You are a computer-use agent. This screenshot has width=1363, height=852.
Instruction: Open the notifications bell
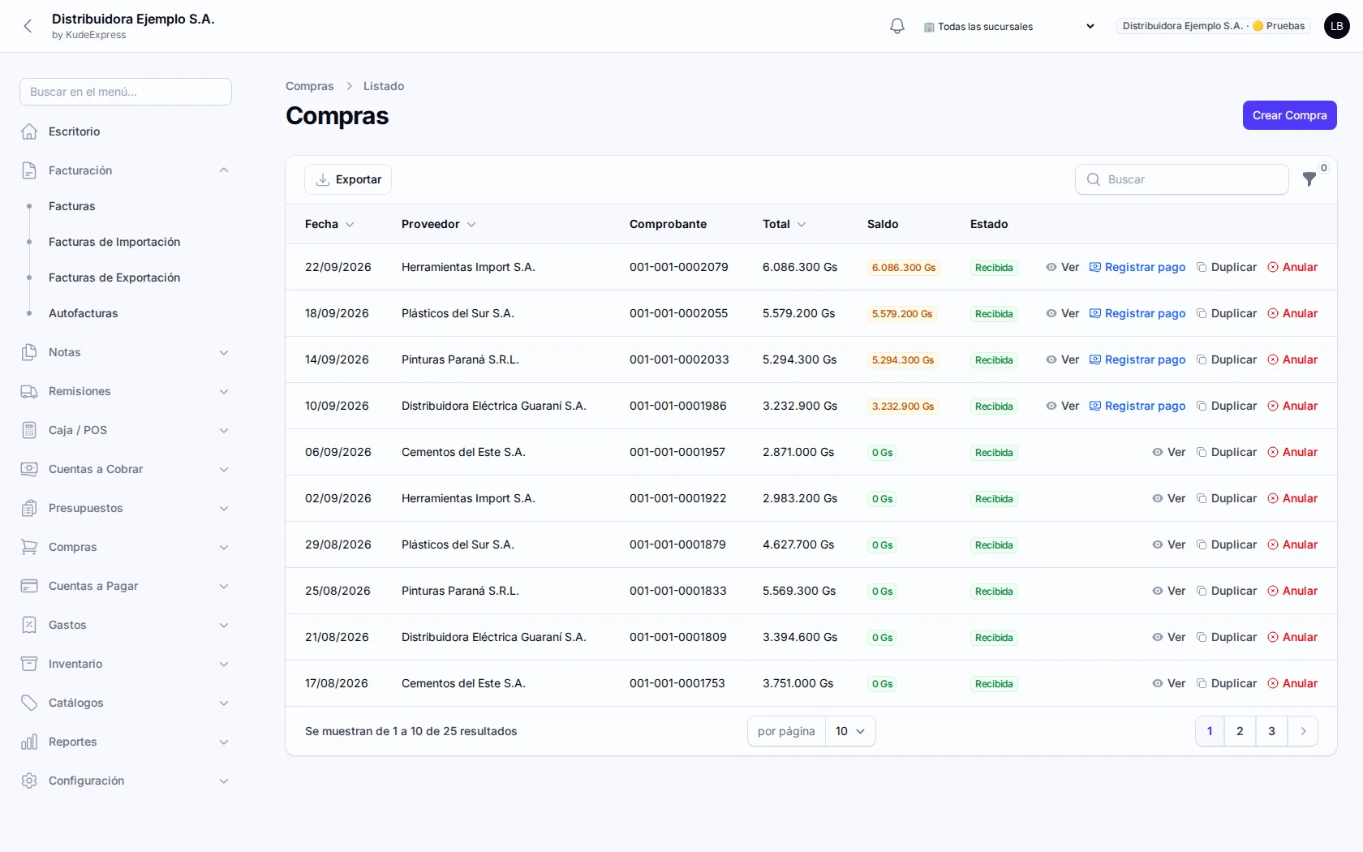pyautogui.click(x=897, y=26)
